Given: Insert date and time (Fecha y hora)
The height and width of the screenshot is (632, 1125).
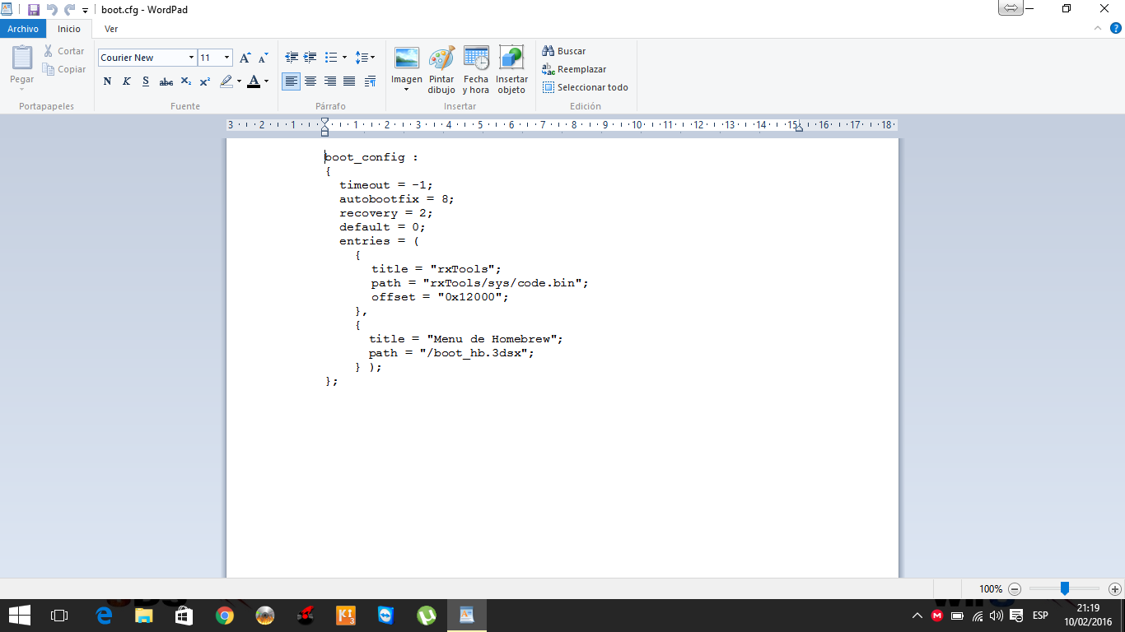Looking at the screenshot, I should coord(475,69).
